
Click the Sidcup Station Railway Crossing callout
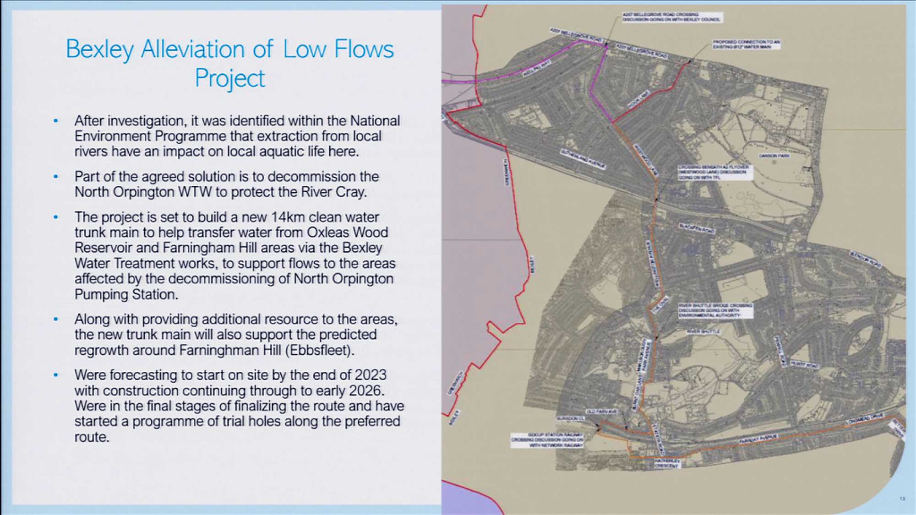pyautogui.click(x=547, y=439)
